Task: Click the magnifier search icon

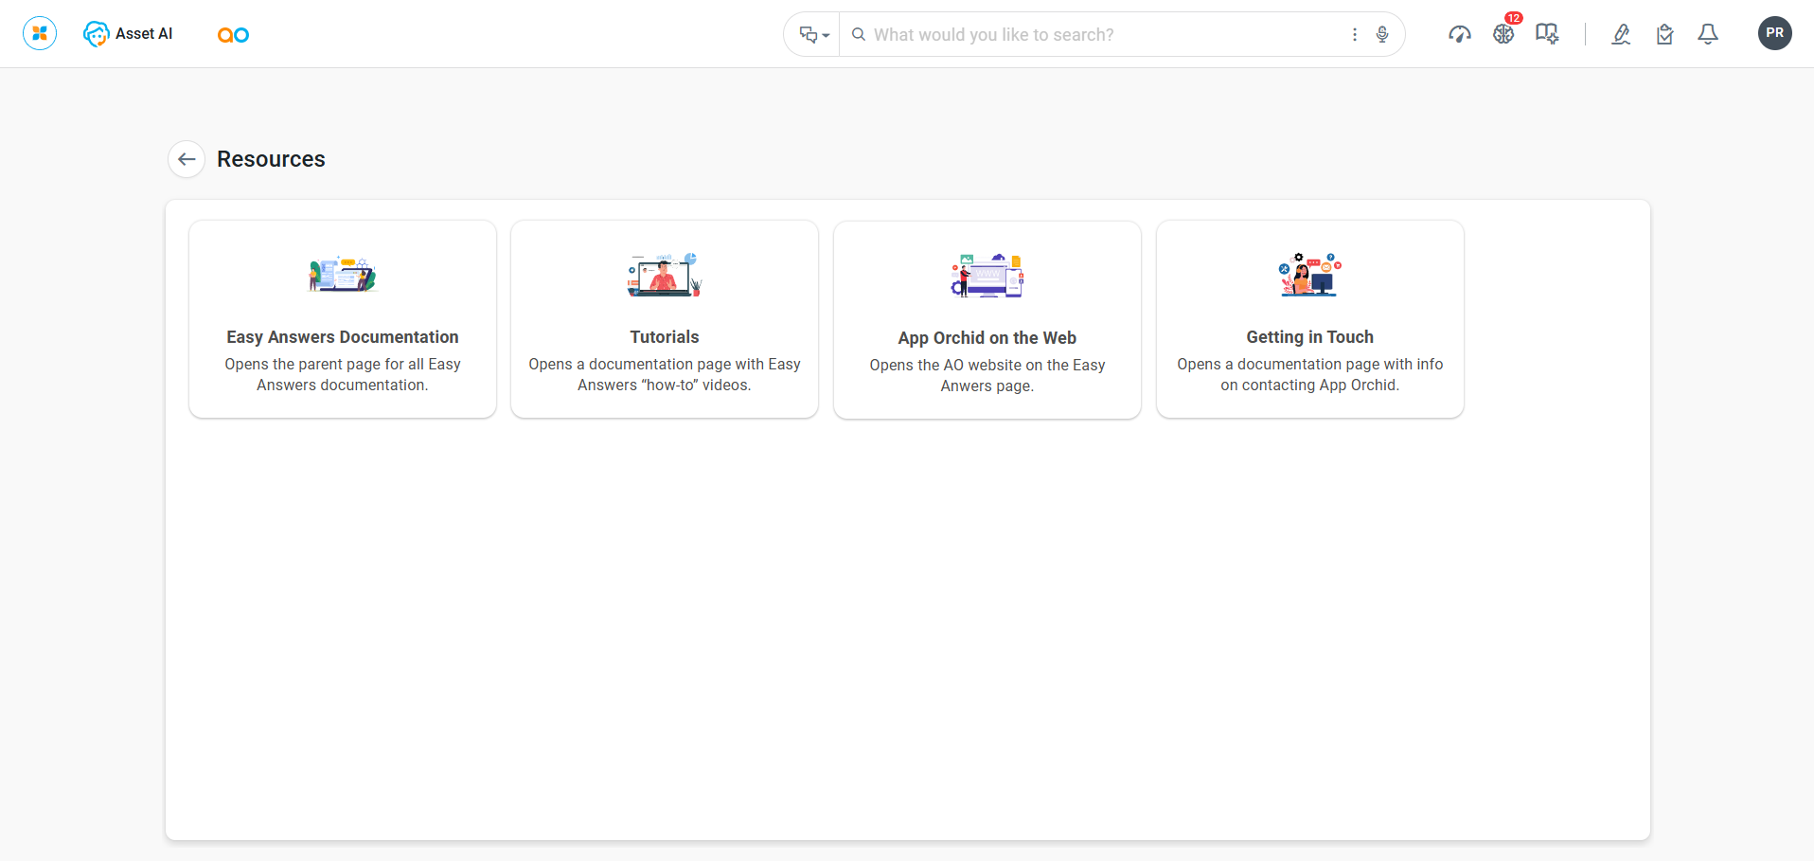Action: (x=859, y=34)
